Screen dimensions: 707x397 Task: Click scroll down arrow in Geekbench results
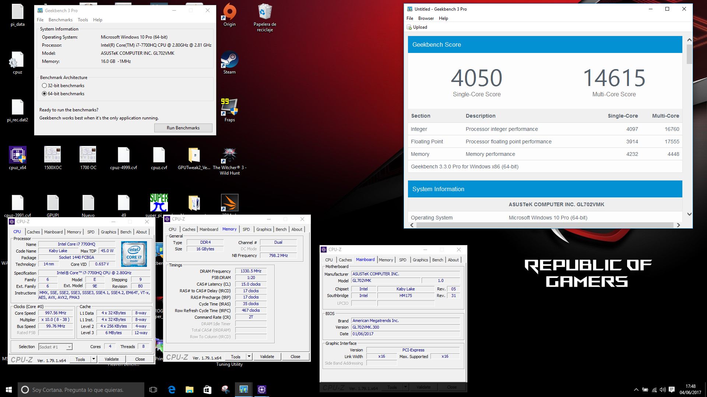[689, 214]
